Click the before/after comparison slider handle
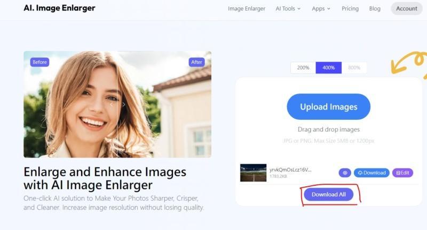Image resolution: width=427 pixels, height=230 pixels. pyautogui.click(x=117, y=104)
